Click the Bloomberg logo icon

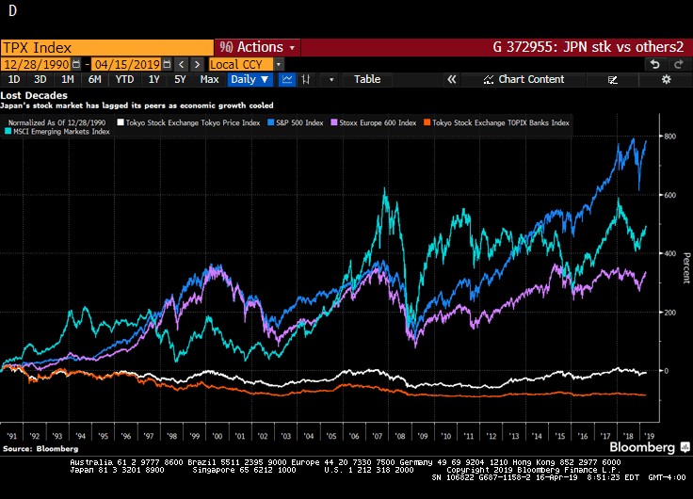coord(685,447)
